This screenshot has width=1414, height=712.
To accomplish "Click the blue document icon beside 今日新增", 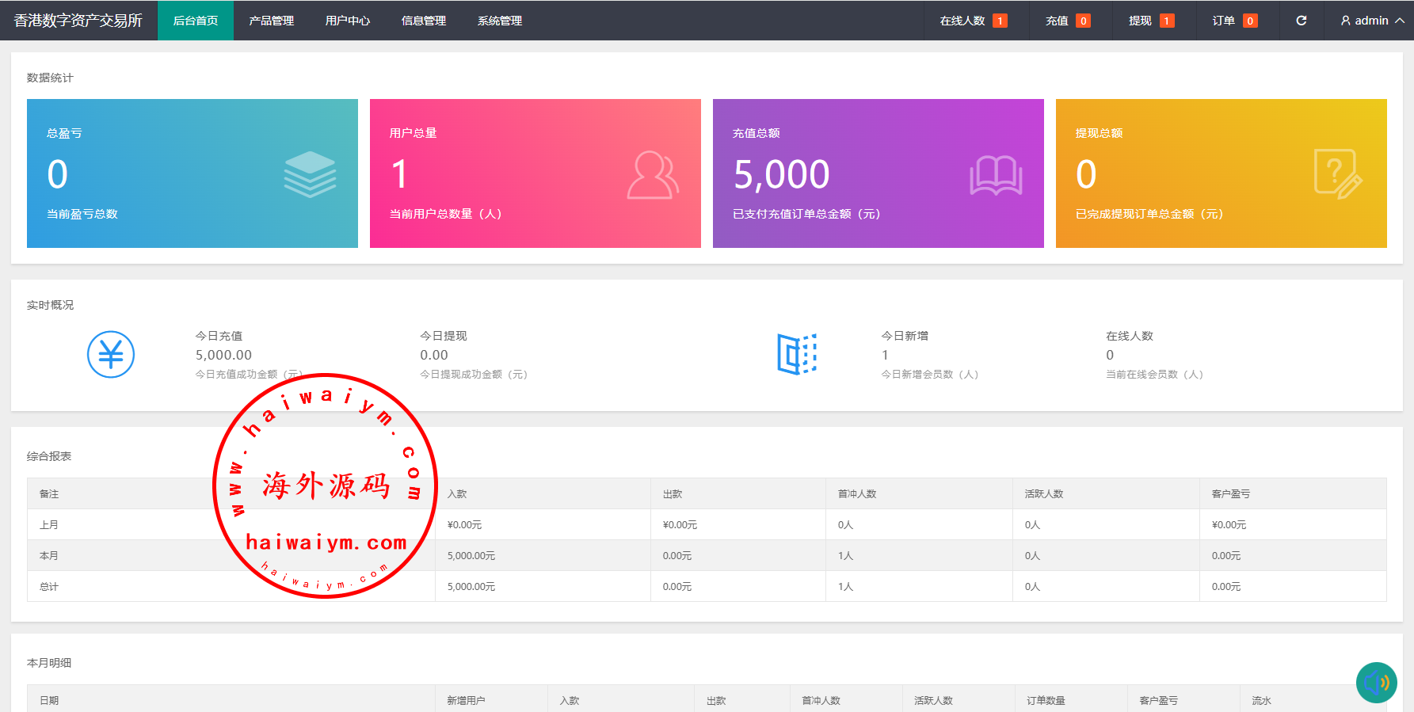I will click(x=796, y=354).
